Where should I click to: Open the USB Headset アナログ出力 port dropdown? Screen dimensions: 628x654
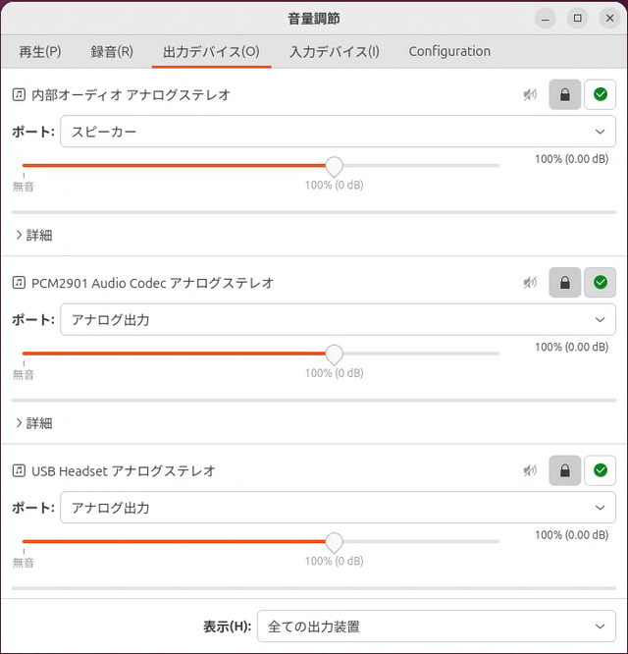(338, 508)
